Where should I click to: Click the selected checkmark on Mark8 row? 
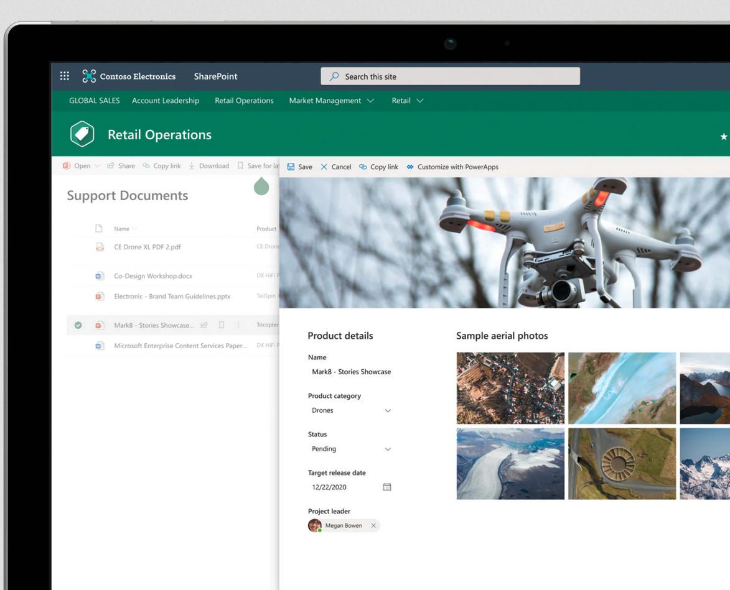tap(78, 325)
